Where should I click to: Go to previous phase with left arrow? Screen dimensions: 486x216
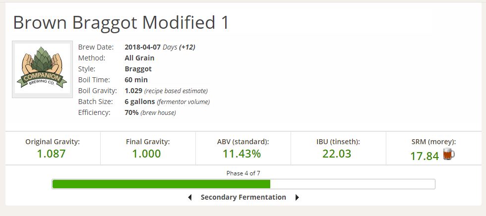[x=190, y=198]
